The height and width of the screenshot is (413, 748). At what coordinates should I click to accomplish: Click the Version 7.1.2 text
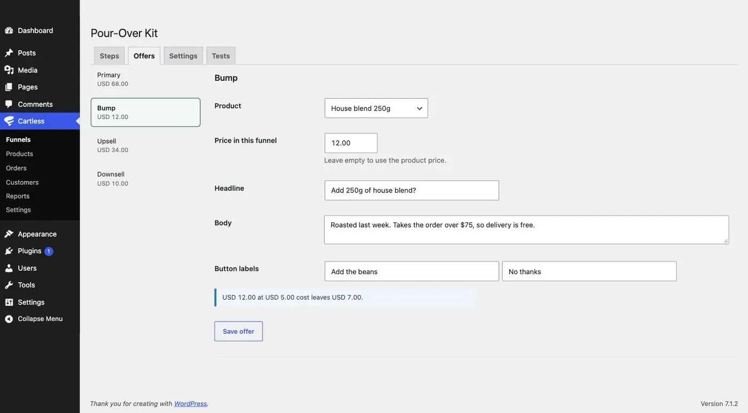coord(719,404)
